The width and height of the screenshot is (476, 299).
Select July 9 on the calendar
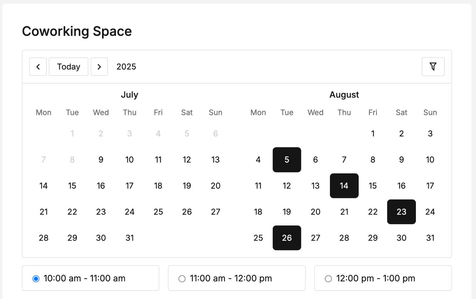pyautogui.click(x=101, y=160)
